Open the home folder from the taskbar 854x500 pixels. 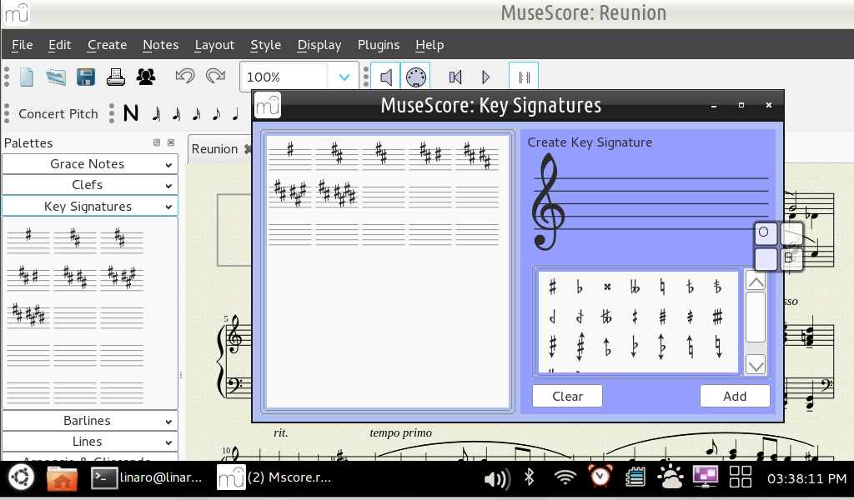(x=62, y=477)
